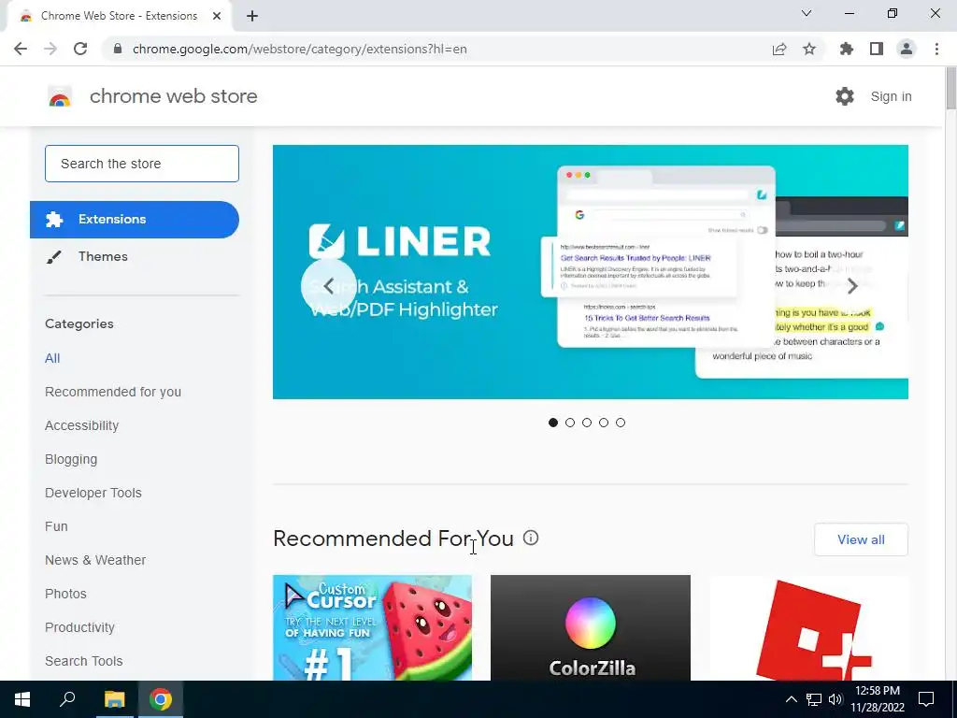Select the third carousel dot
The height and width of the screenshot is (718, 957).
pyautogui.click(x=587, y=423)
